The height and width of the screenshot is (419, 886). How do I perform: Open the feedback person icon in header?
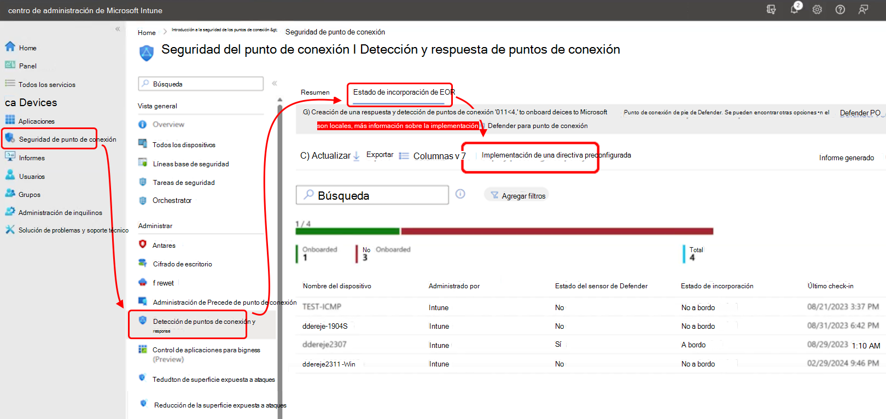(x=863, y=9)
